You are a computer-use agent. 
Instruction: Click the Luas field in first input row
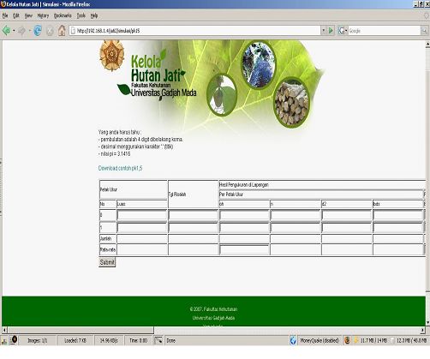(141, 215)
